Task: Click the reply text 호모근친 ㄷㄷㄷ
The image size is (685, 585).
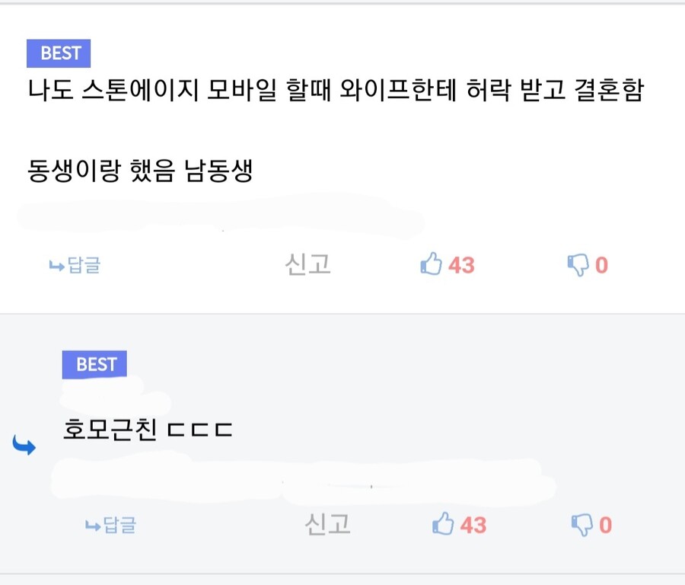Action: (148, 430)
